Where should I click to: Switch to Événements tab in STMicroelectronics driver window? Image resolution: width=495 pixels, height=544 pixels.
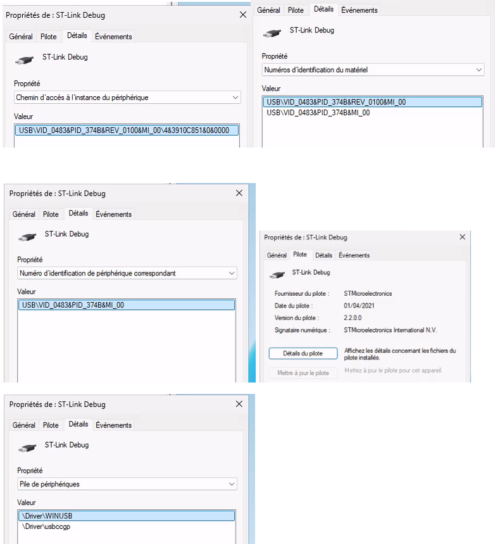coord(354,255)
